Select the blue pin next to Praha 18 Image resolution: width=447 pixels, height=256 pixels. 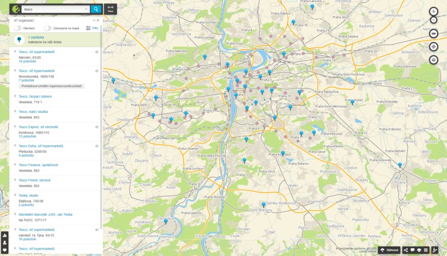point(293,22)
